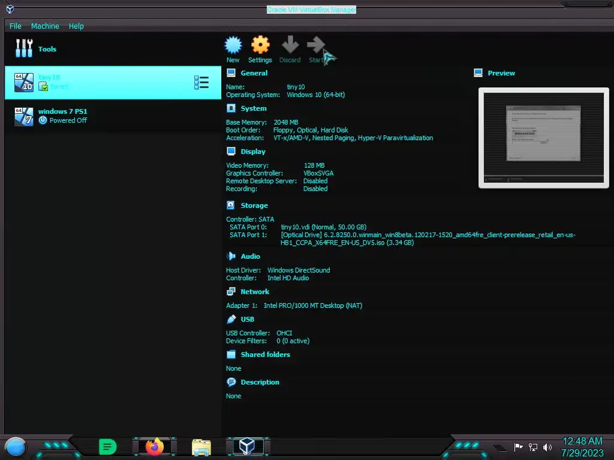Viewport: 614px width, 460px height.
Task: Click the VirtualBox taskbar icon
Action: (247, 446)
